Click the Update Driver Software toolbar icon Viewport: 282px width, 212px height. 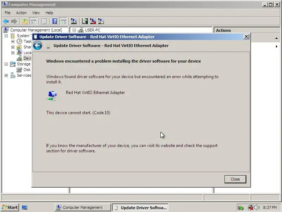pyautogui.click(x=85, y=22)
